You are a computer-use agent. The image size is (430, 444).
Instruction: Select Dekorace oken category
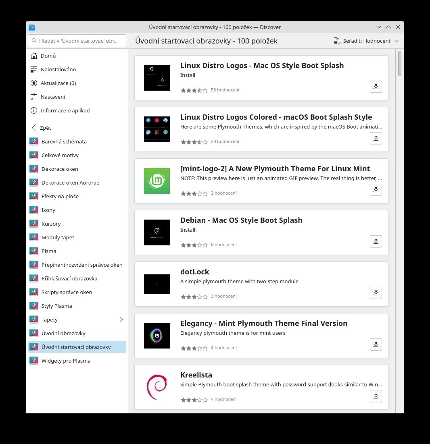tap(77, 169)
